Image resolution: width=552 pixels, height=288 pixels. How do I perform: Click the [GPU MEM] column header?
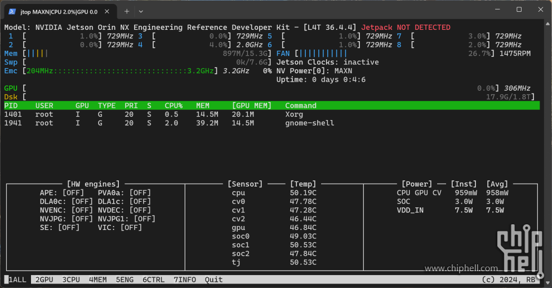(252, 105)
